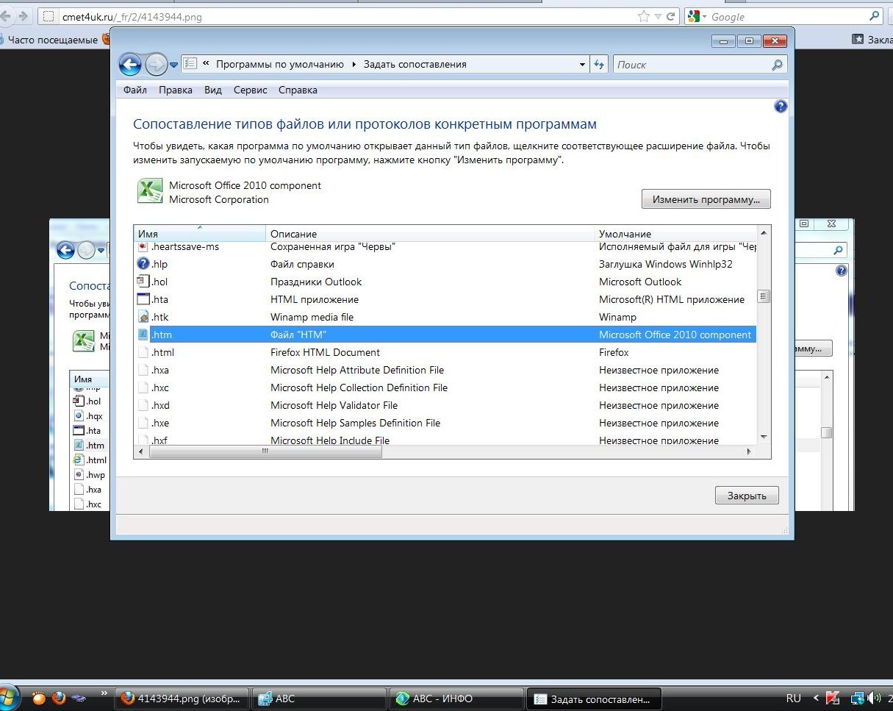Click the magnifier icon in Поиск field
The width and height of the screenshot is (893, 711).
(x=777, y=65)
